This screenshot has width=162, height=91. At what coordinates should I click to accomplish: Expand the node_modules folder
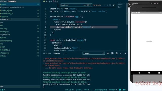[20, 35]
